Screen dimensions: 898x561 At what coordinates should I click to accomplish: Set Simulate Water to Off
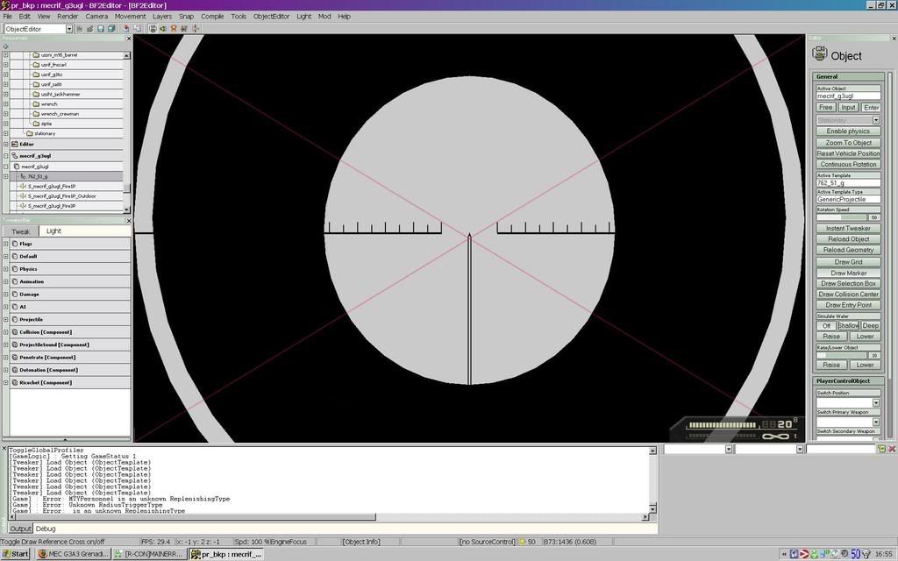826,325
